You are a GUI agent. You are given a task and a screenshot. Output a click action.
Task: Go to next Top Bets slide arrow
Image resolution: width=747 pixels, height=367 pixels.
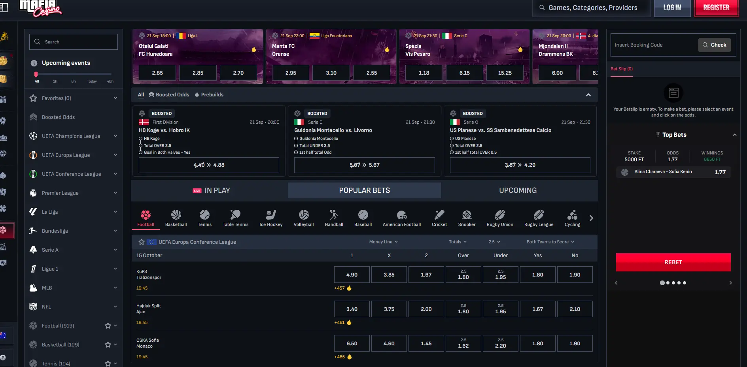(x=730, y=283)
